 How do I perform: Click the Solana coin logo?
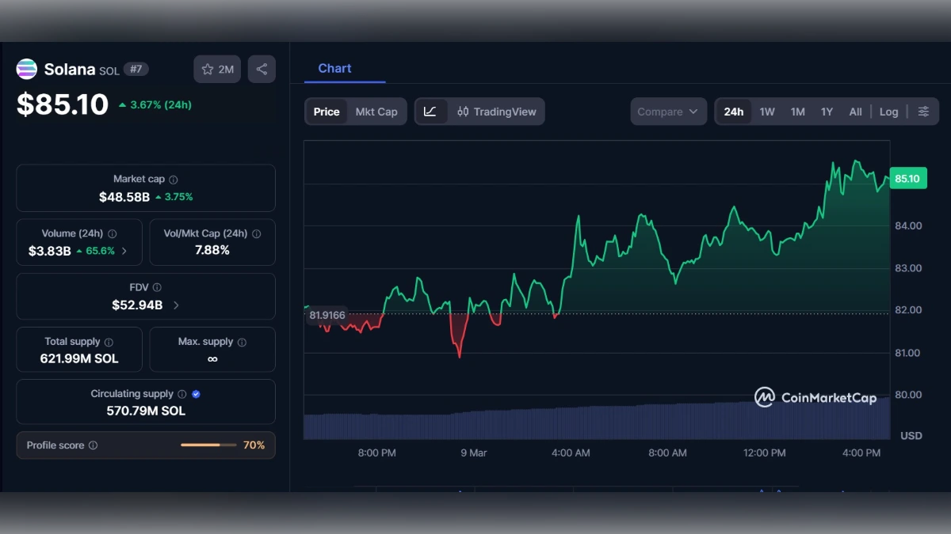coord(26,69)
